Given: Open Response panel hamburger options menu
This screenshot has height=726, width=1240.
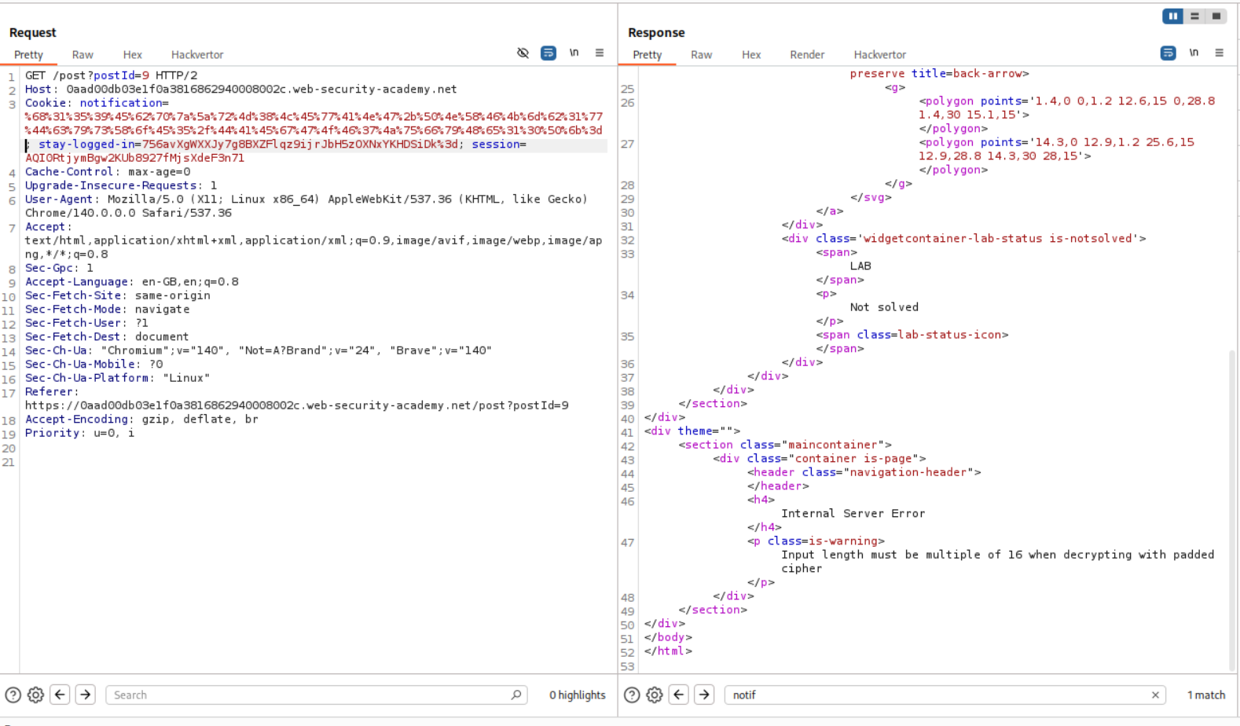Looking at the screenshot, I should [1219, 53].
